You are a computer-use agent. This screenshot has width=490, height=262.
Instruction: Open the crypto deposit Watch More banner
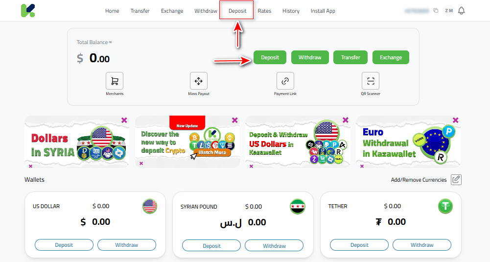point(212,152)
